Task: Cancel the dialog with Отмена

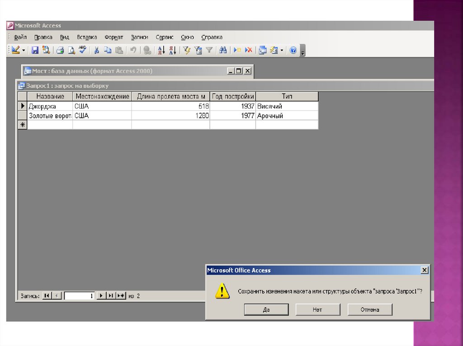Action: coord(370,309)
